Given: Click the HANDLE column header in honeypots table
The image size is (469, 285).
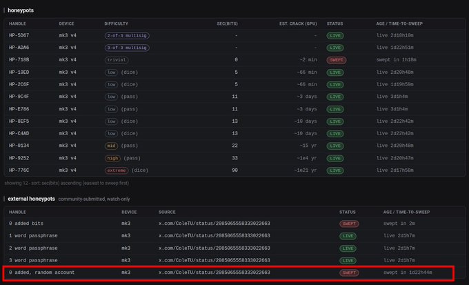Looking at the screenshot, I should click(17, 23).
